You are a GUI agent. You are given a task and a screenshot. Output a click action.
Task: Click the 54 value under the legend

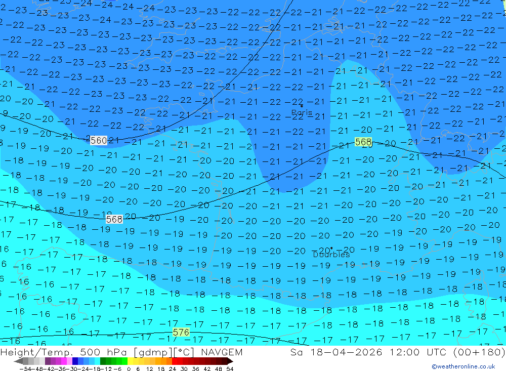pos(230,369)
